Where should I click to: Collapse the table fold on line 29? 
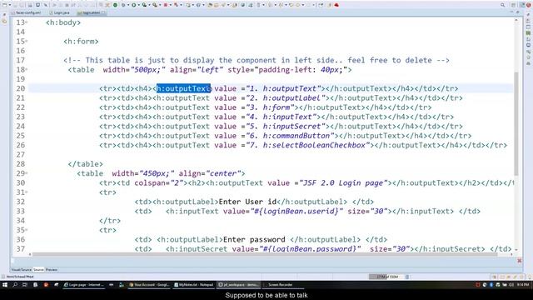coord(27,173)
